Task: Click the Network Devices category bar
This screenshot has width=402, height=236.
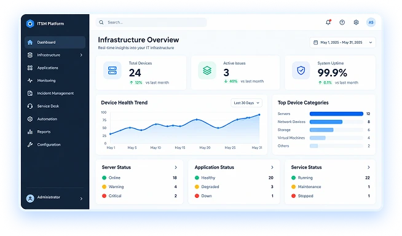Action: (x=326, y=122)
